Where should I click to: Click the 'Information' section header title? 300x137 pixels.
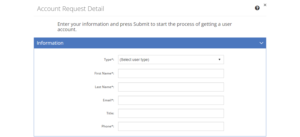(x=50, y=43)
